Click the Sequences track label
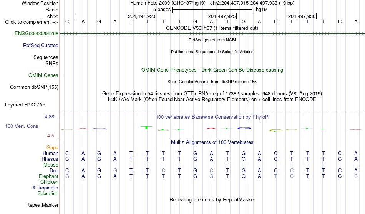 [46, 57]
